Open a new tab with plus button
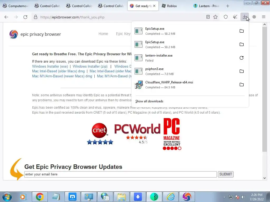The image size is (270, 202). click(x=228, y=6)
